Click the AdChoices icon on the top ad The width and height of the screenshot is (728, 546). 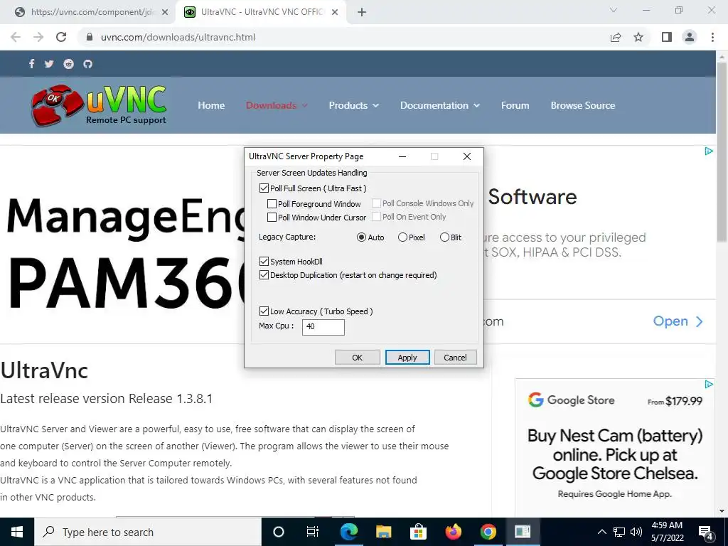point(709,151)
